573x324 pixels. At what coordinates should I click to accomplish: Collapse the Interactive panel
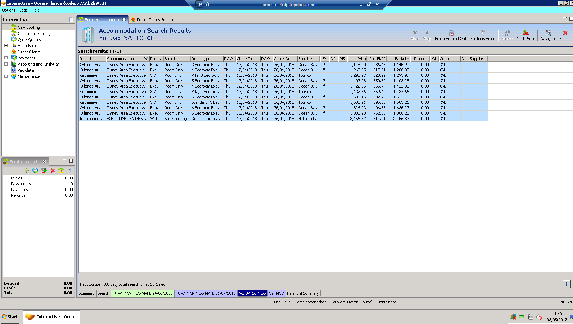coord(71,20)
